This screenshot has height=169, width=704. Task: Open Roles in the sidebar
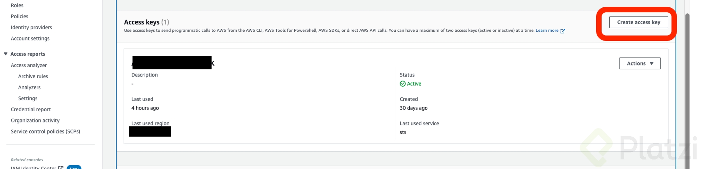pyautogui.click(x=17, y=5)
